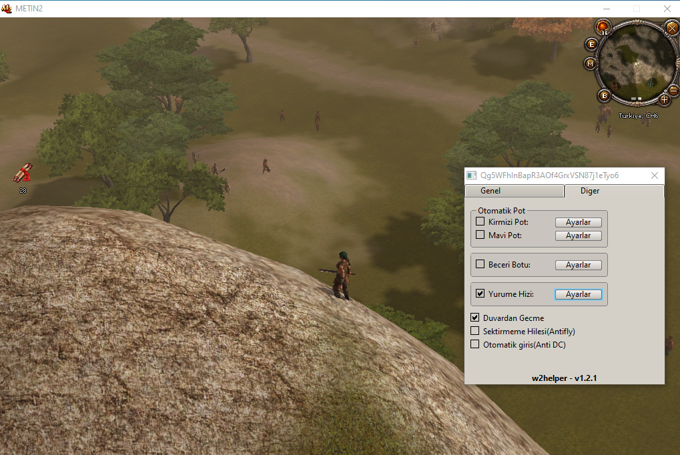Minimize the METIN2 game window
The image size is (680, 455).
click(x=607, y=9)
